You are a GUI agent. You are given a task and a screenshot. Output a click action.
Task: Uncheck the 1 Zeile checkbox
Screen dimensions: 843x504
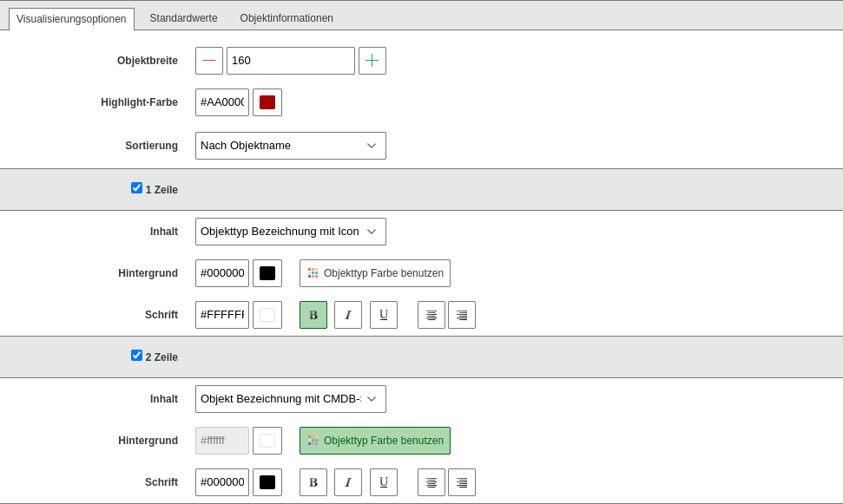click(x=136, y=188)
